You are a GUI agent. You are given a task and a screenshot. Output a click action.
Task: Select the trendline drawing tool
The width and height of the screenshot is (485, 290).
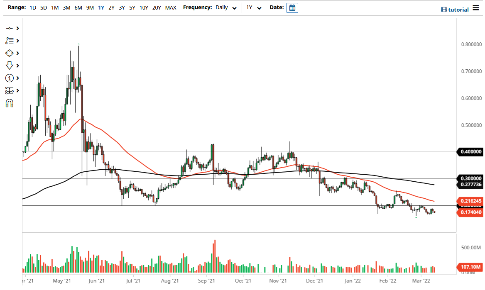10,28
